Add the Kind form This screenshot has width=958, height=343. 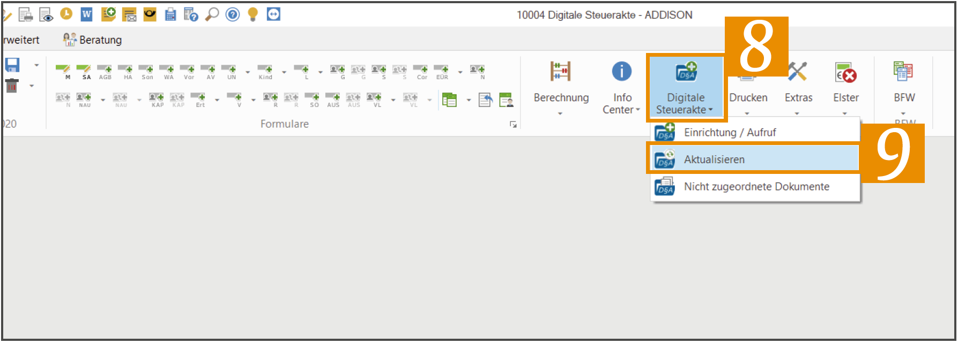[x=265, y=72]
